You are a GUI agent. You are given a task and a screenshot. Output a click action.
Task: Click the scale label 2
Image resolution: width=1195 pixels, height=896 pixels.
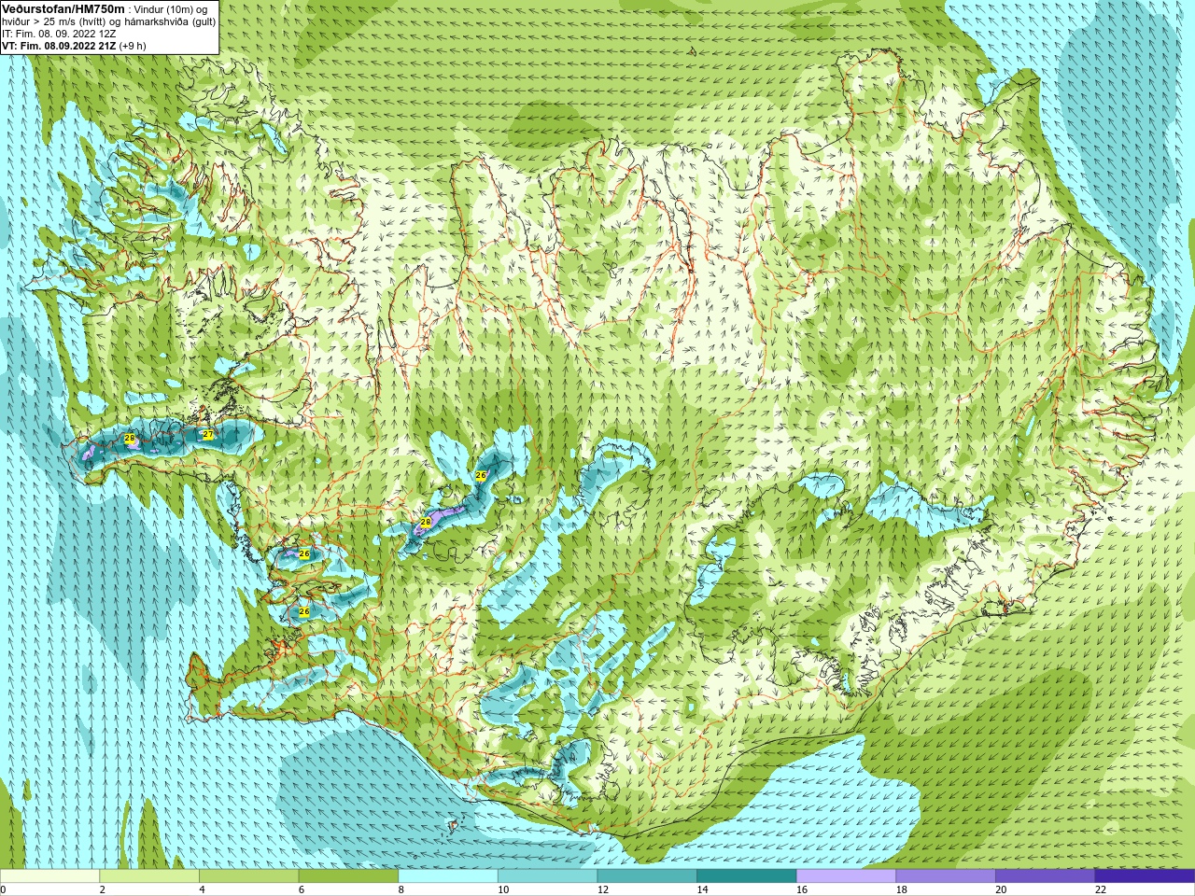click(x=102, y=889)
